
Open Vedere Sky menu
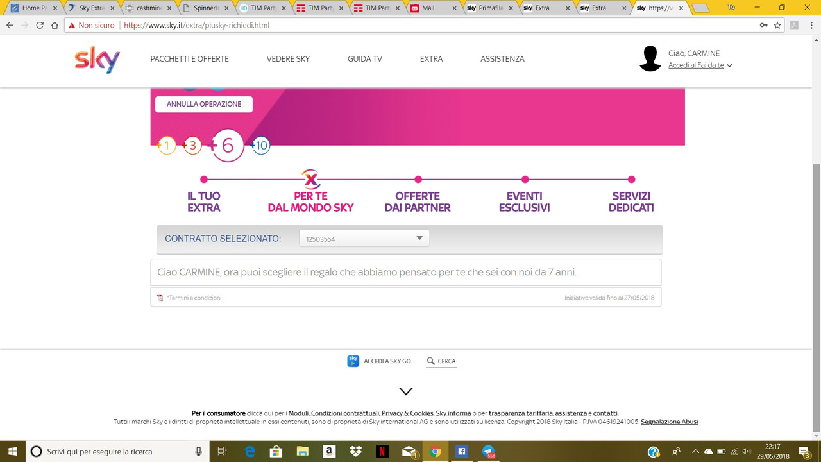[288, 58]
